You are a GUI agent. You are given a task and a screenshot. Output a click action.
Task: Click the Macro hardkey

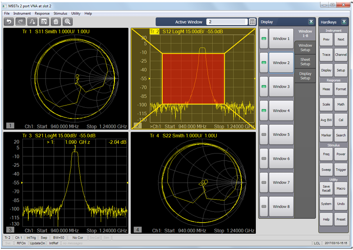(341, 189)
